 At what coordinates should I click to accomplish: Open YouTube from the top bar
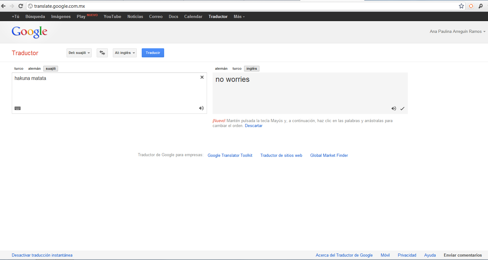pos(113,17)
